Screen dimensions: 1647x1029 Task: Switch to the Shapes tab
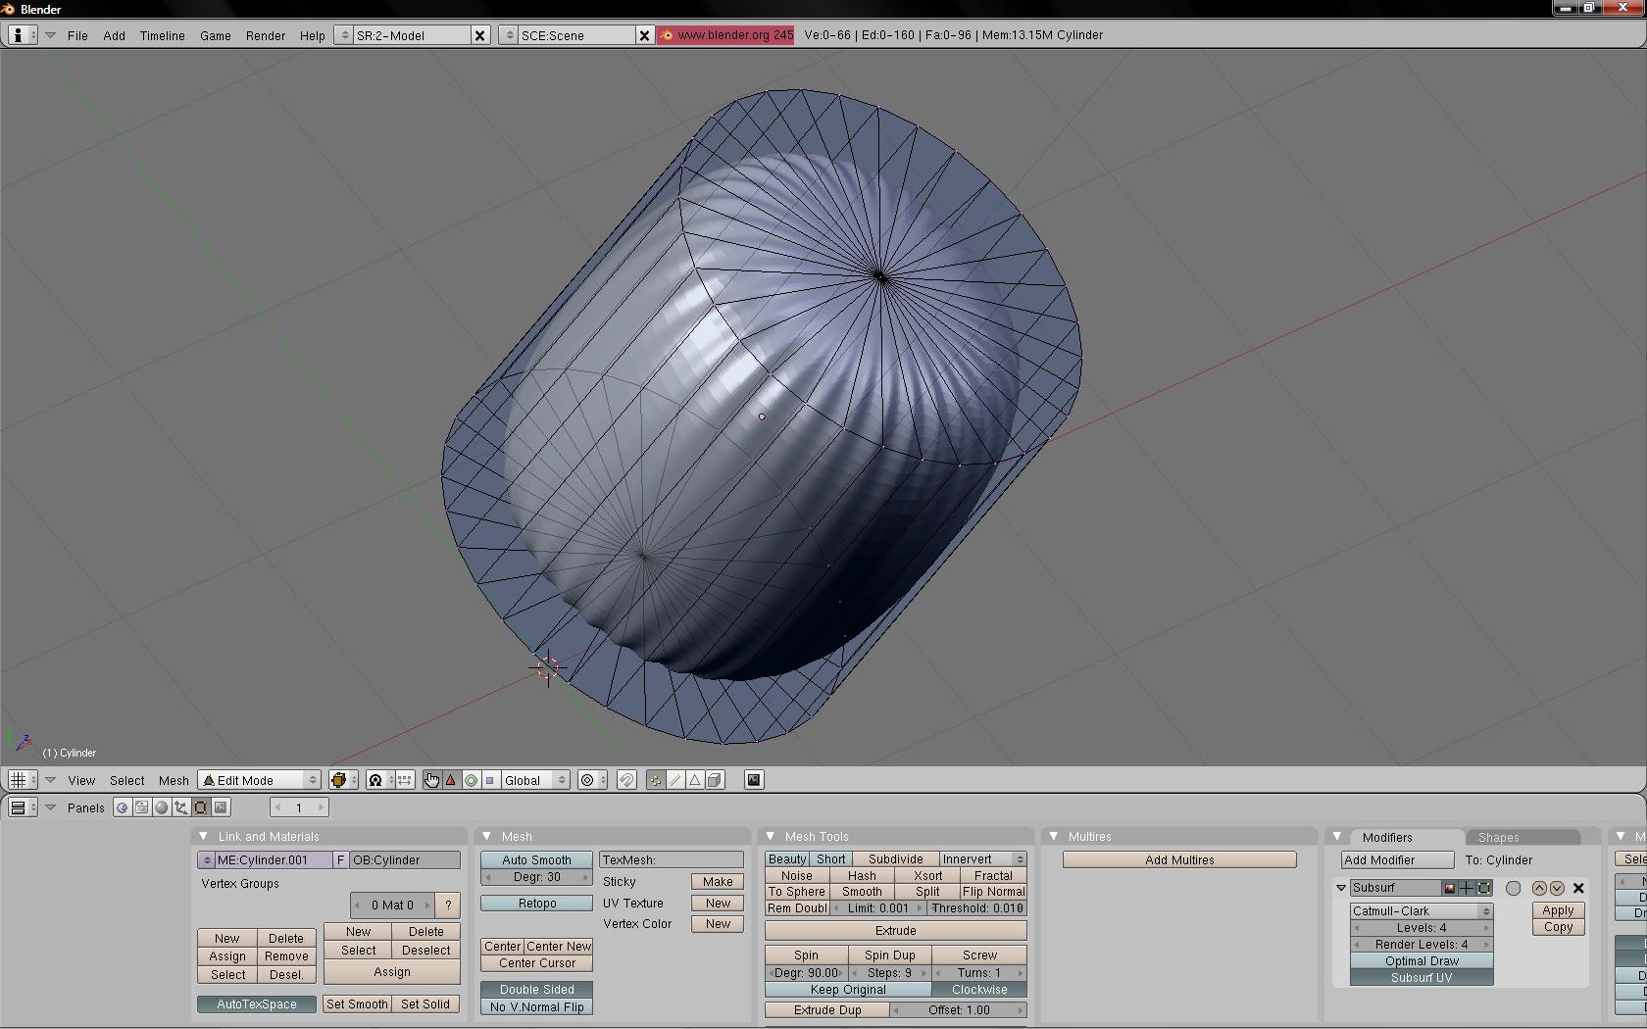pyautogui.click(x=1498, y=838)
